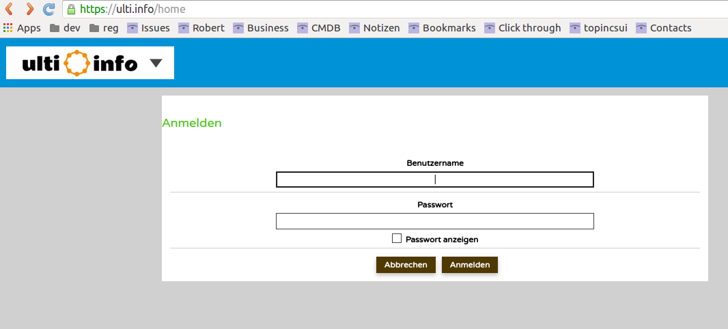Open the Notizen bookmark
This screenshot has width=728, height=329.
(374, 28)
